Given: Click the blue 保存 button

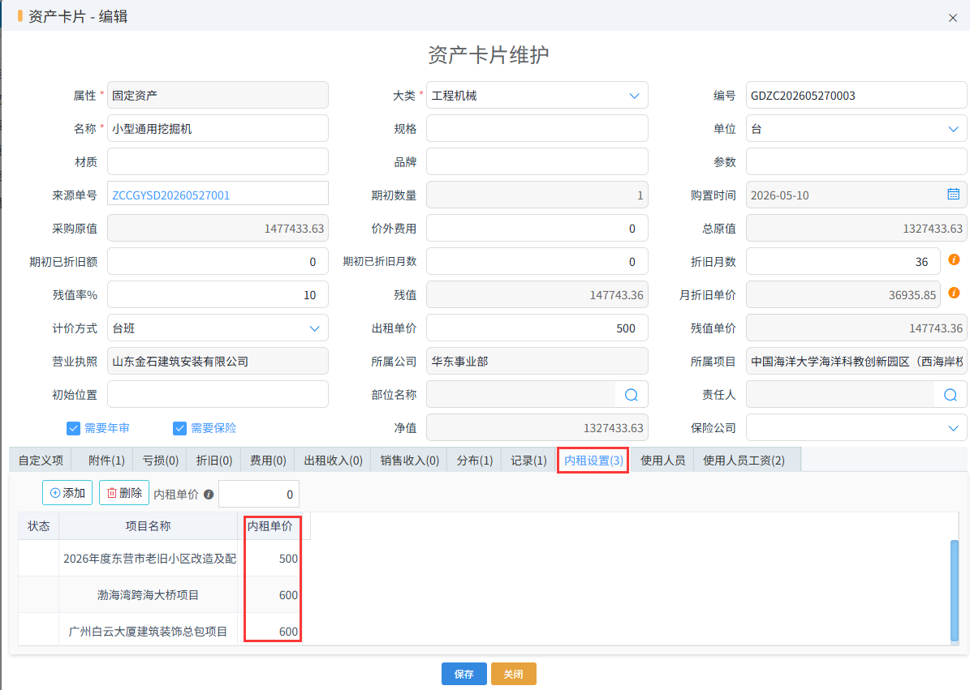Looking at the screenshot, I should (x=464, y=674).
